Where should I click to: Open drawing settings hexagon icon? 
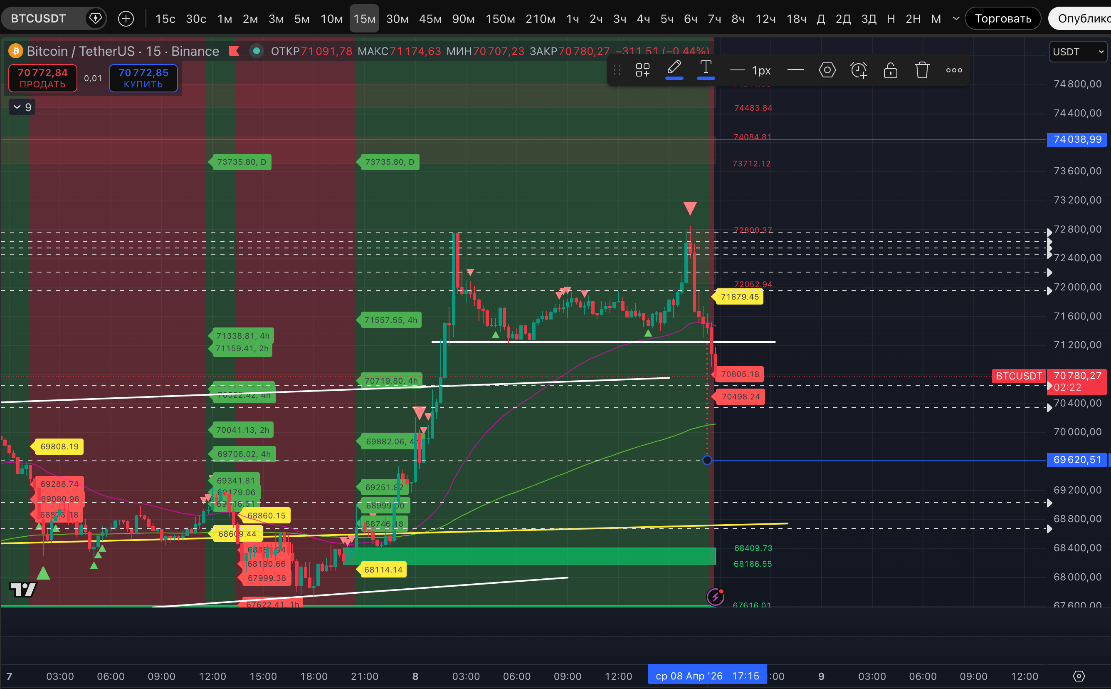pyautogui.click(x=827, y=70)
